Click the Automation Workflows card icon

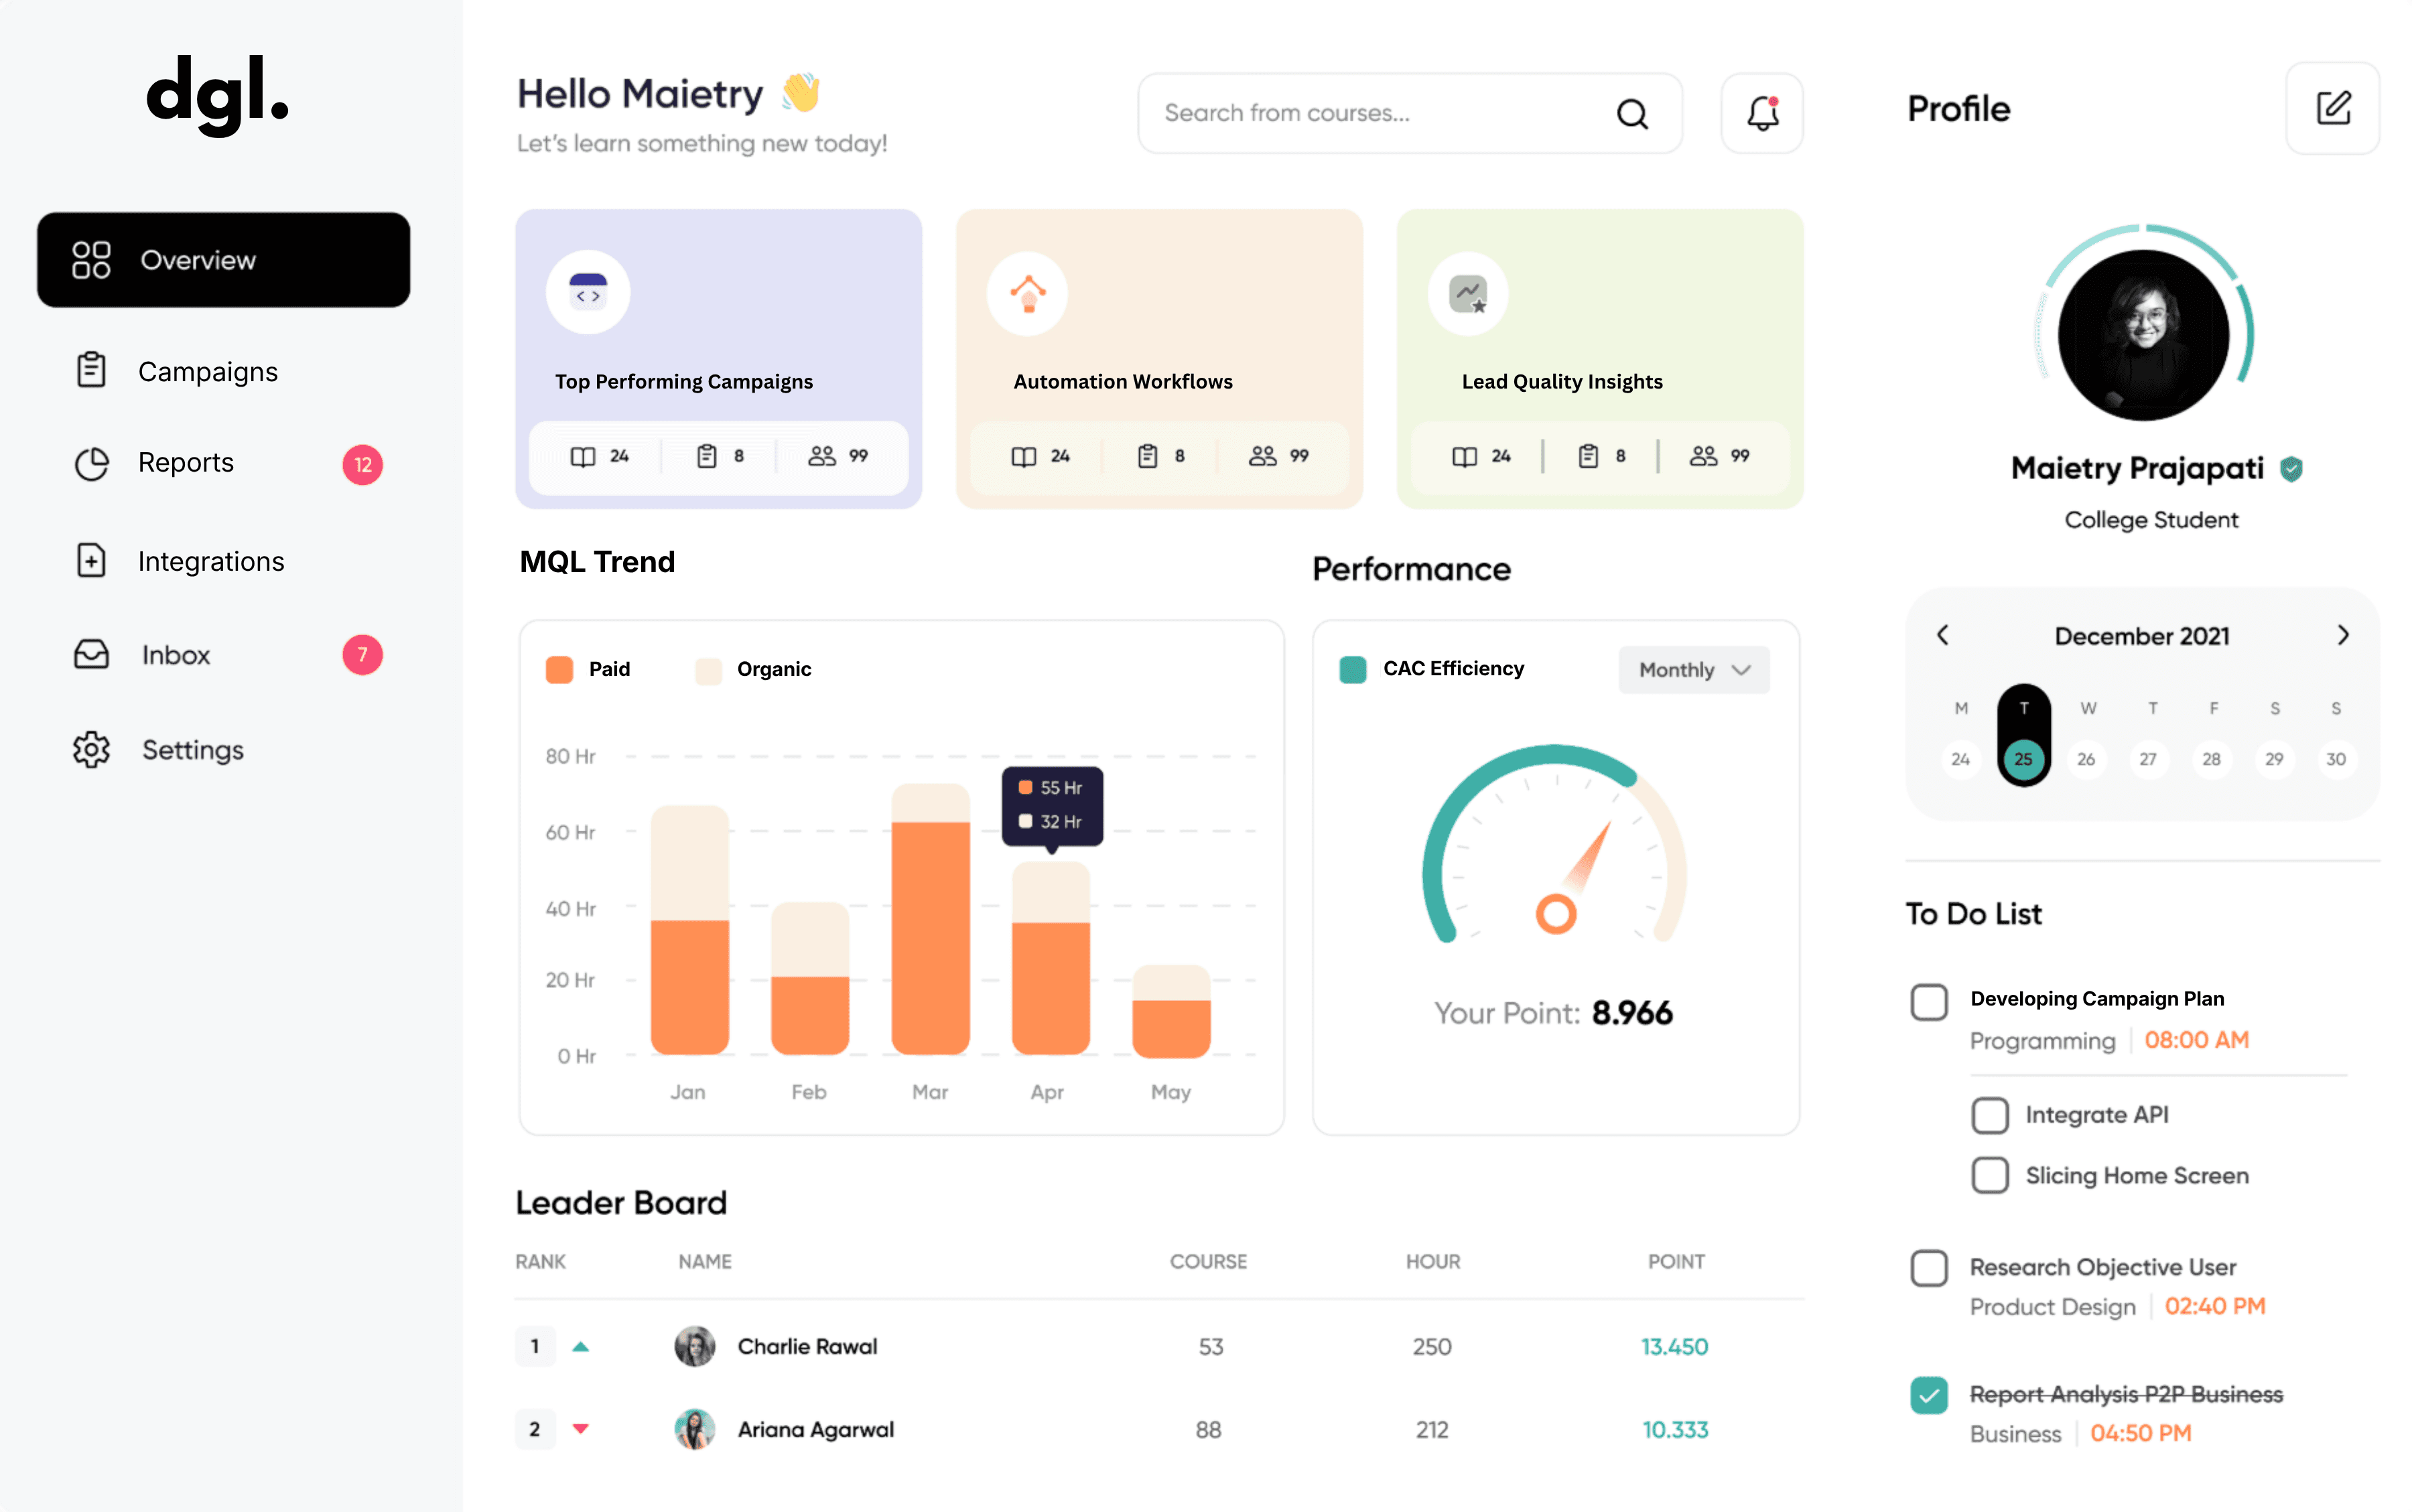(x=1028, y=293)
